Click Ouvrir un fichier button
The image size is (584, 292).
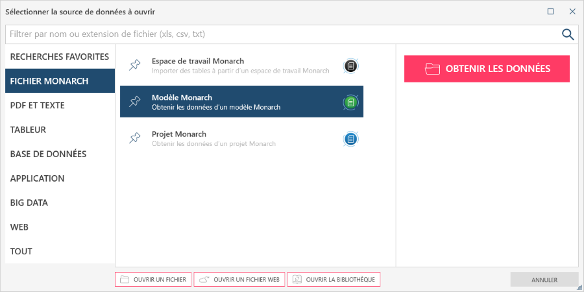(153, 280)
